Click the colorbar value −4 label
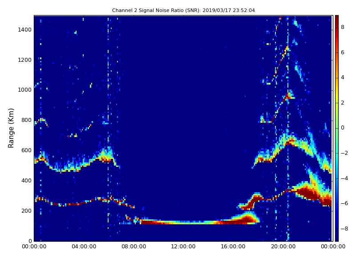The image size is (356, 267). tap(344, 178)
